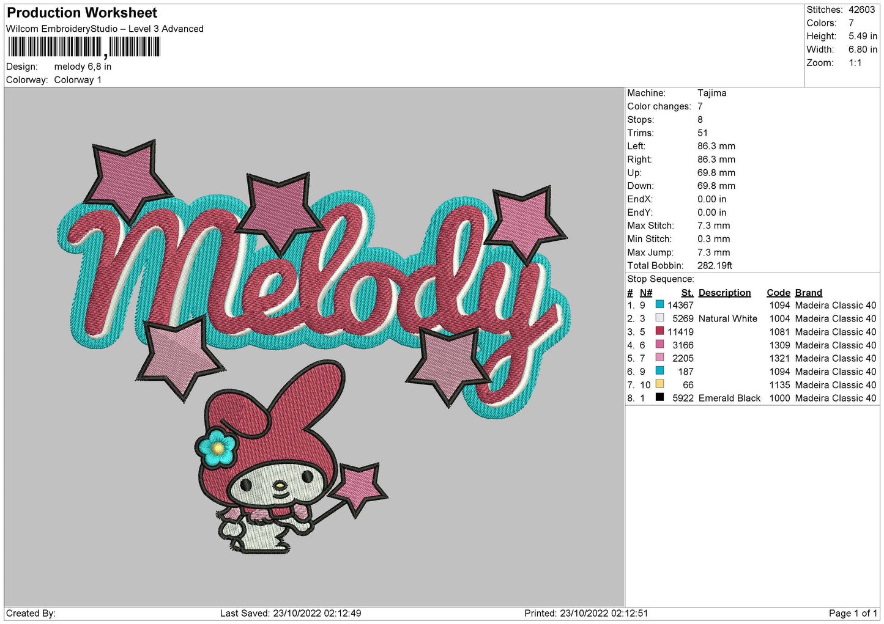Click the light pink swatch in row 5
This screenshot has height=624, width=884.
click(659, 358)
